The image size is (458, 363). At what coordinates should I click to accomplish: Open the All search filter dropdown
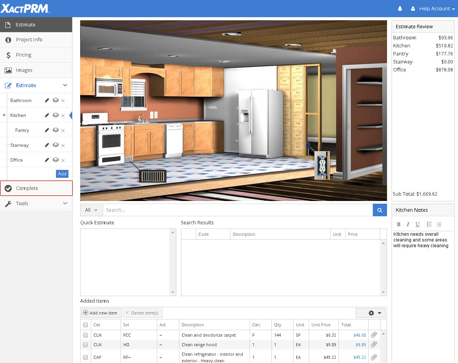tap(91, 210)
